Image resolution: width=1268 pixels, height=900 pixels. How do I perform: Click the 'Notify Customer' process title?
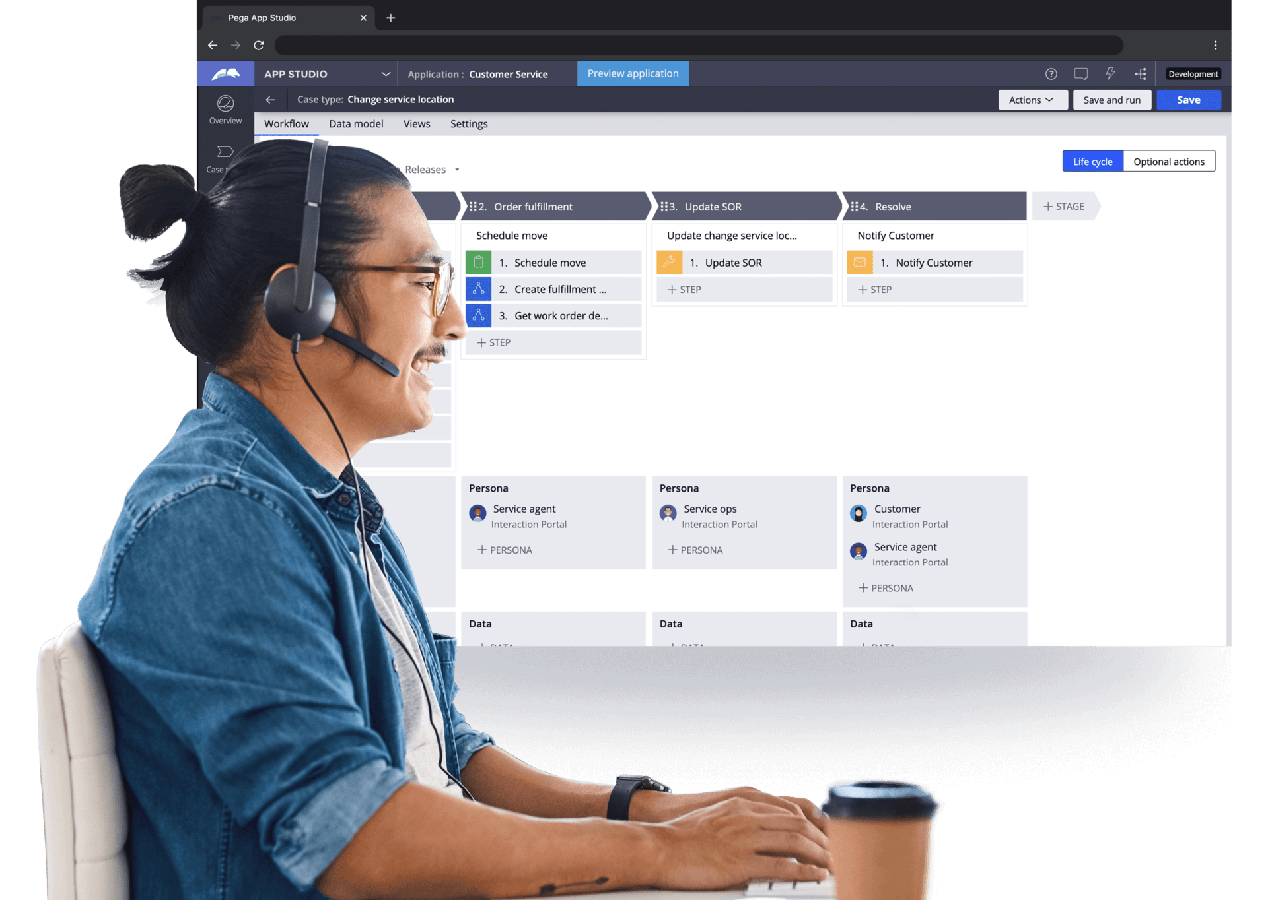[896, 236]
